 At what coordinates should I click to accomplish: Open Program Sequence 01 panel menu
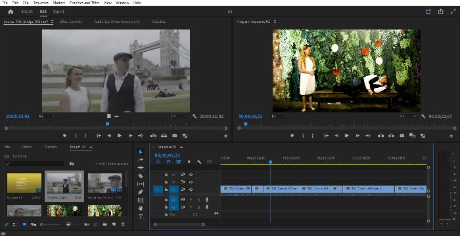(275, 22)
